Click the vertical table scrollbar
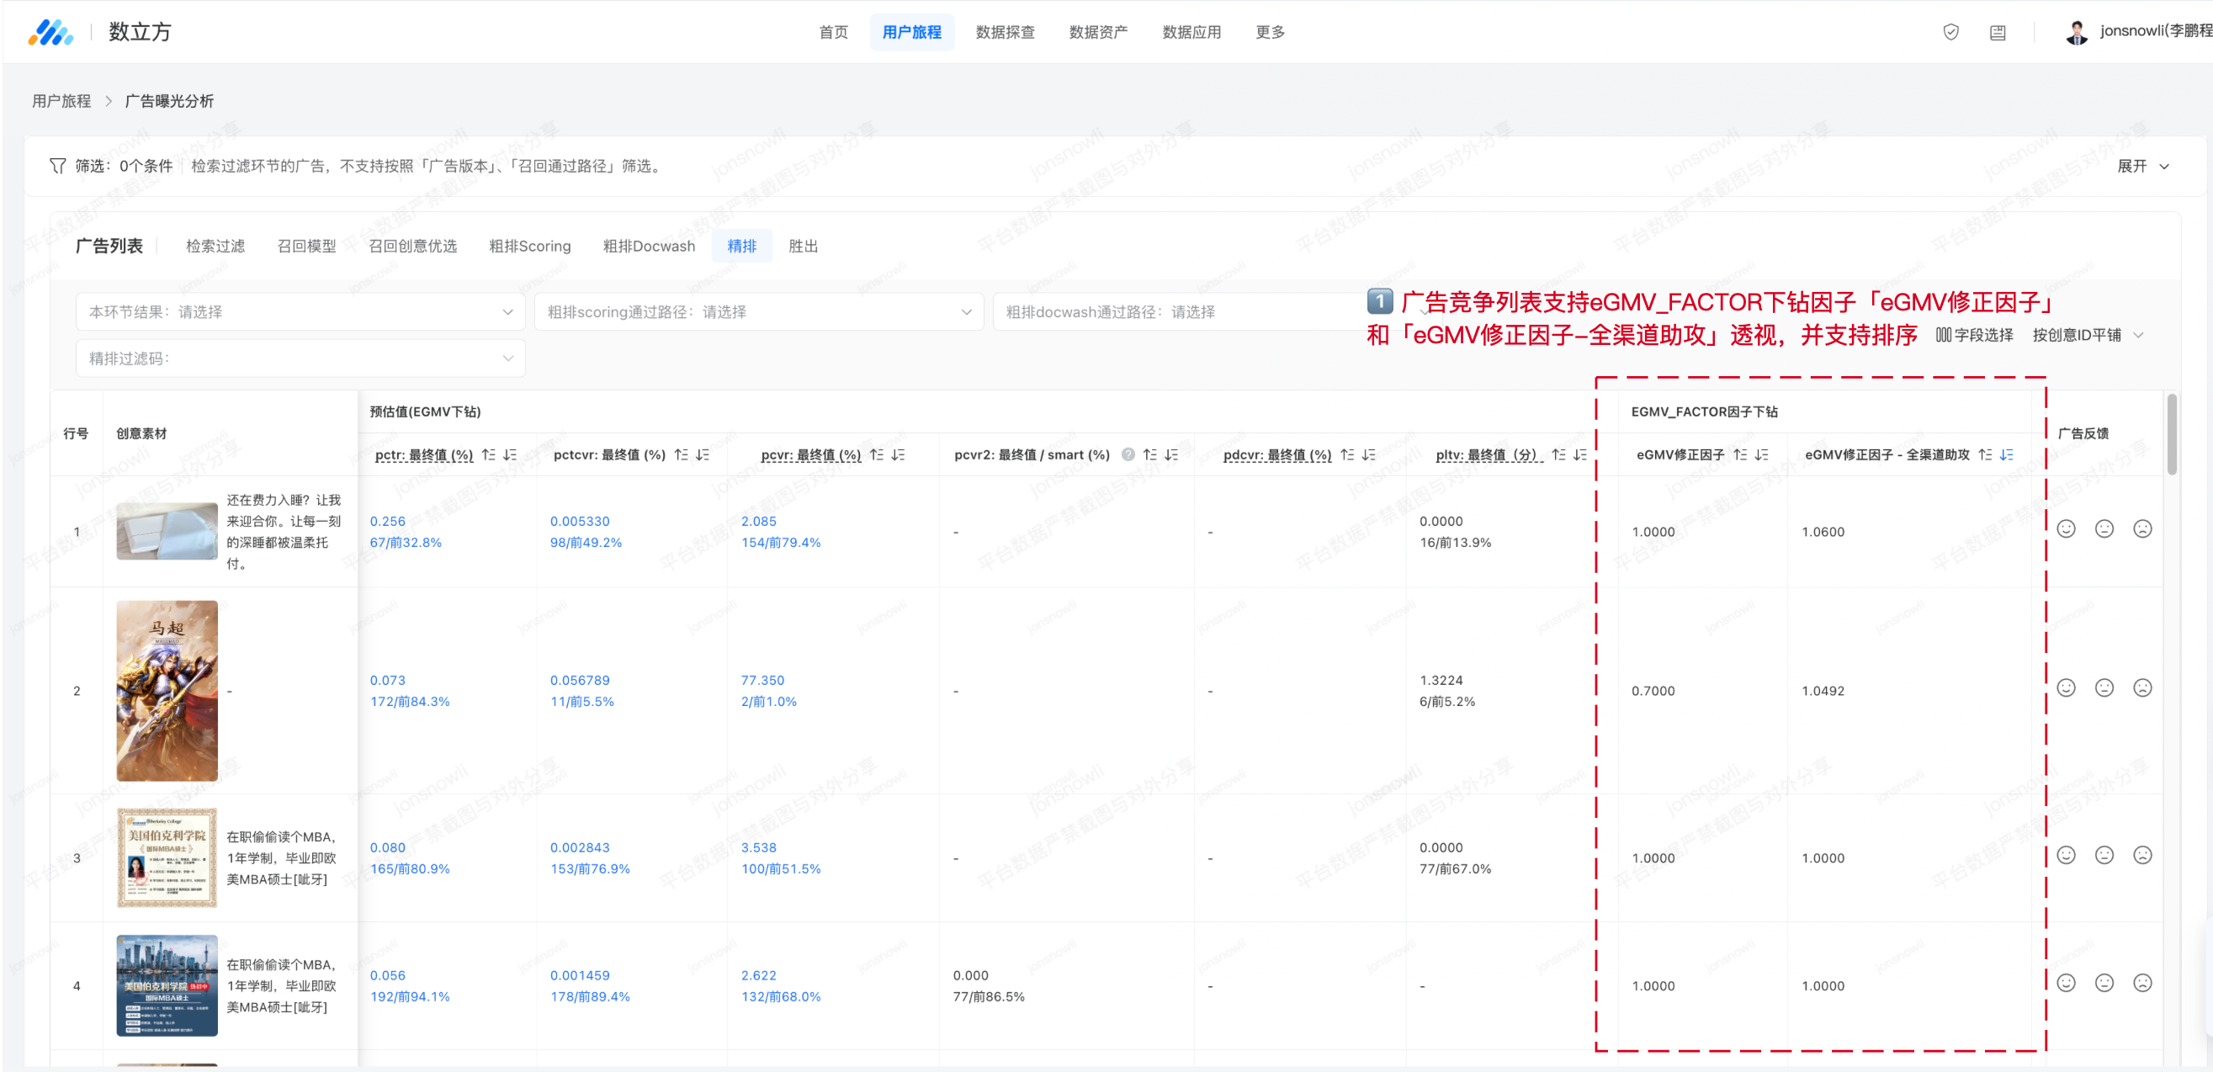The height and width of the screenshot is (1072, 2213). [2171, 434]
